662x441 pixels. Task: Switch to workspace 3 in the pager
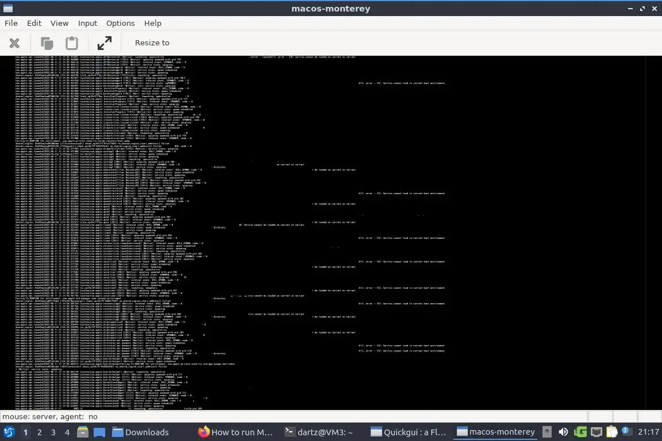coord(53,432)
